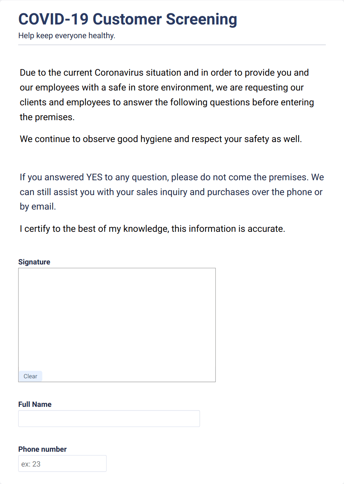Screen dimensions: 344x484
Task: Click the COVID-19 Customer Screening heading
Action: pos(128,19)
